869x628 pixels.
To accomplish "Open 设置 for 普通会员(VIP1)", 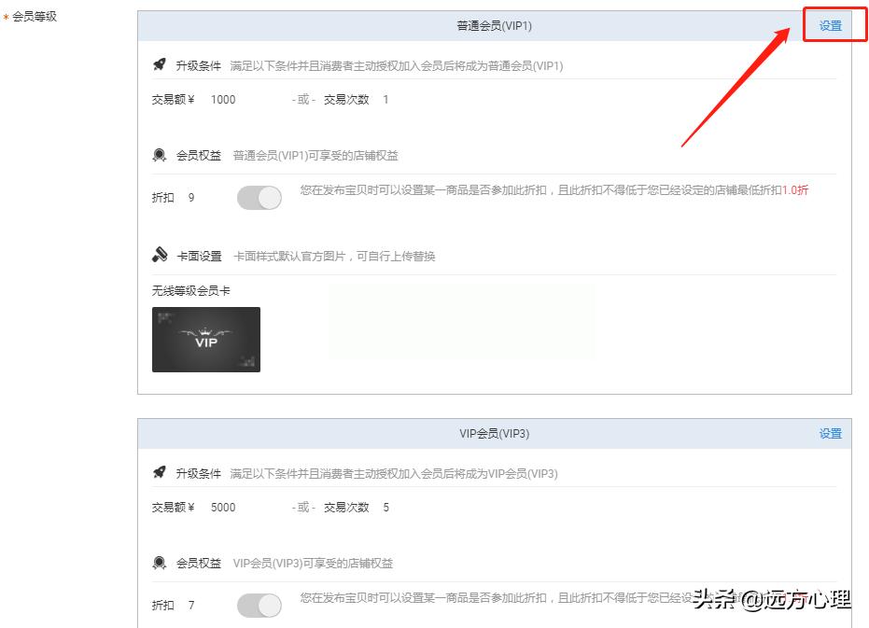I will pyautogui.click(x=830, y=25).
